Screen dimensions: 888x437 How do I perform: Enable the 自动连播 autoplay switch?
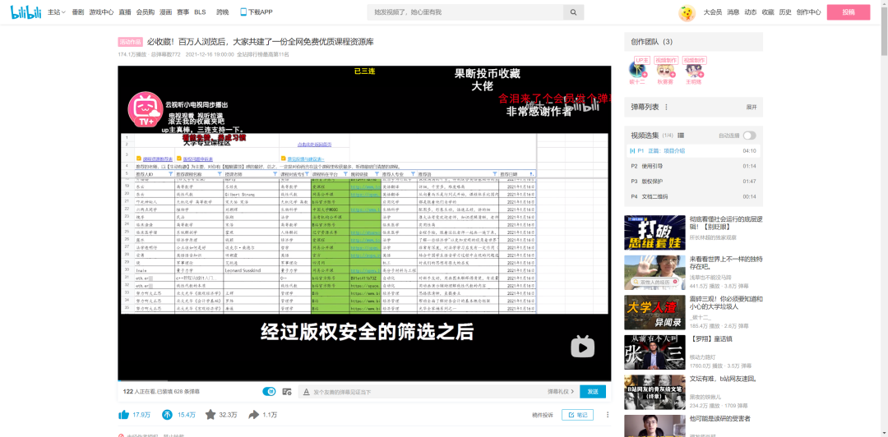(x=749, y=136)
